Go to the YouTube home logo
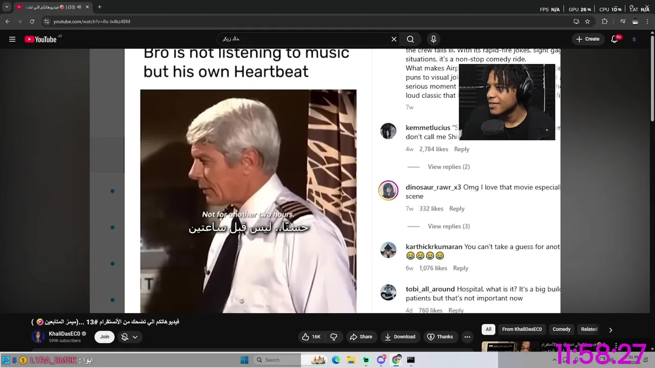The width and height of the screenshot is (655, 368). point(40,39)
